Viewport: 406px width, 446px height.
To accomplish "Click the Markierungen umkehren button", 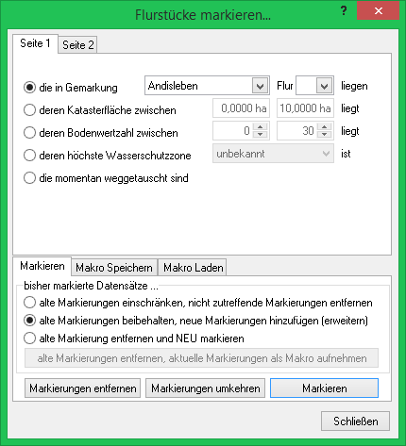I will coord(205,388).
